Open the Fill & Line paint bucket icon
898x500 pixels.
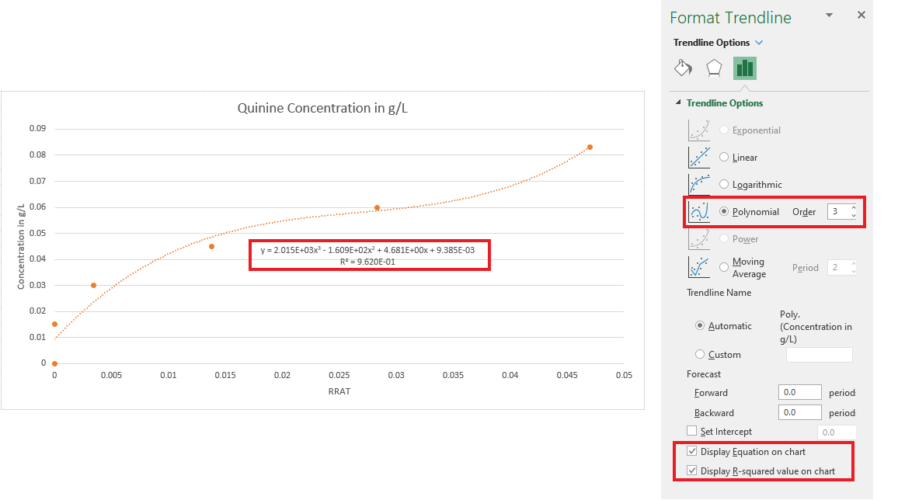coord(682,68)
